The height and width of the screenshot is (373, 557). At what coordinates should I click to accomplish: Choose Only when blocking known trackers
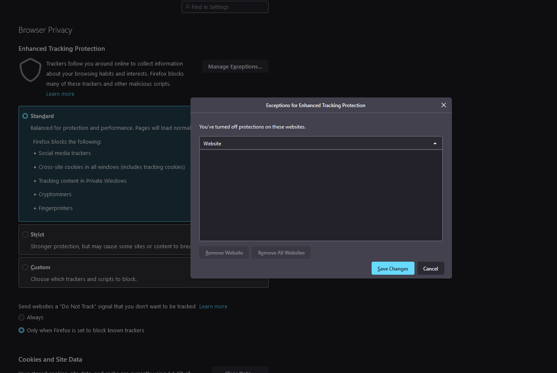tap(21, 330)
